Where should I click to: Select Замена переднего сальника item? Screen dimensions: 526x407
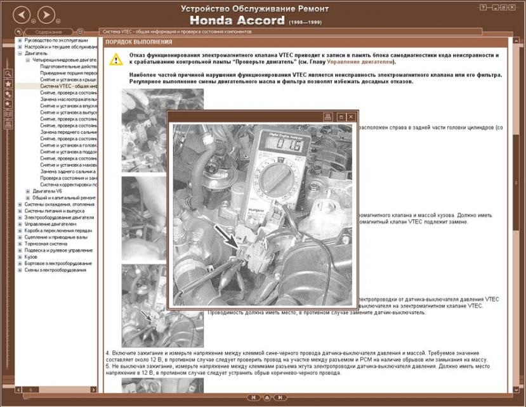[x=69, y=132]
